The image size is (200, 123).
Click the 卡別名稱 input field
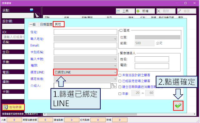tap(85, 52)
